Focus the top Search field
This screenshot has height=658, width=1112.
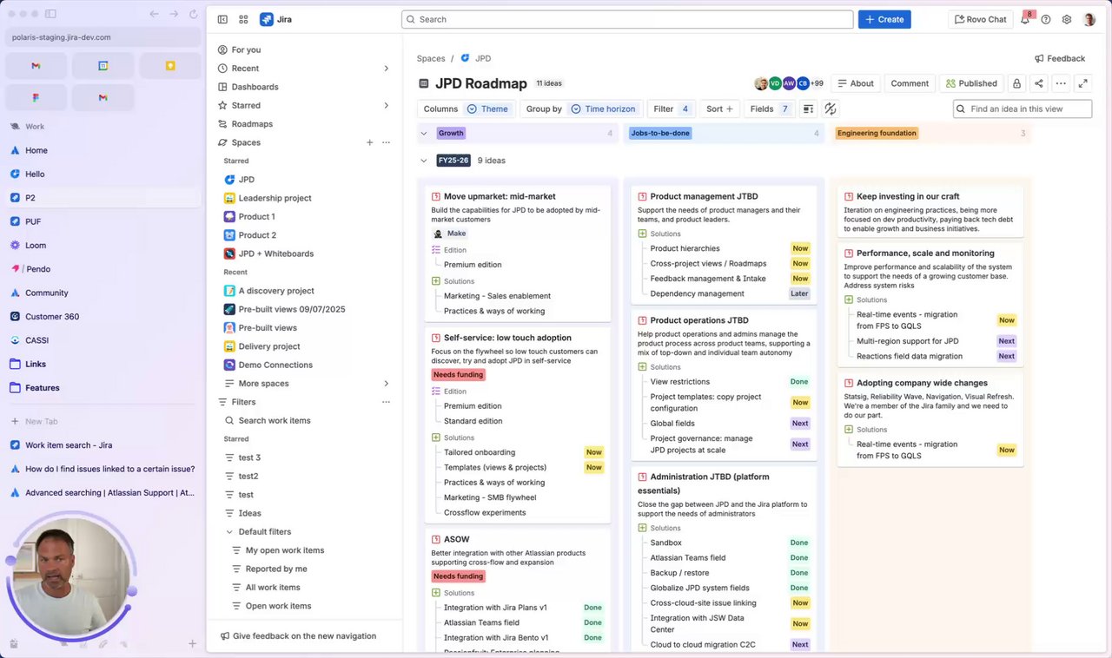pyautogui.click(x=627, y=19)
